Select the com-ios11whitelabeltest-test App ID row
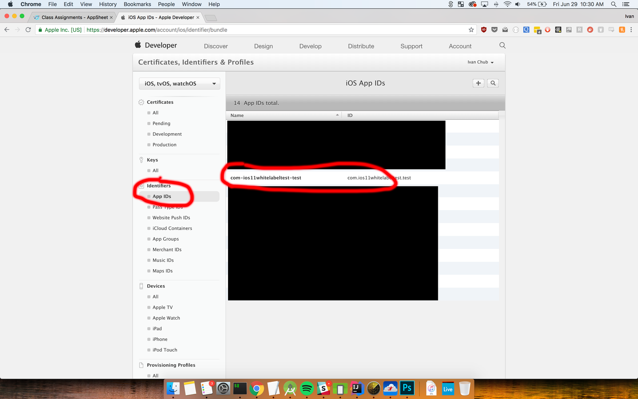Viewport: 638px width, 399px height. coord(362,178)
